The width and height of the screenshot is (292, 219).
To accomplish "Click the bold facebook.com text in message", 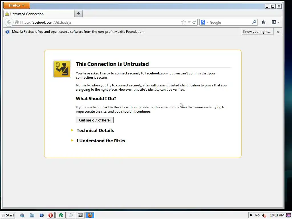I will pos(156,73).
